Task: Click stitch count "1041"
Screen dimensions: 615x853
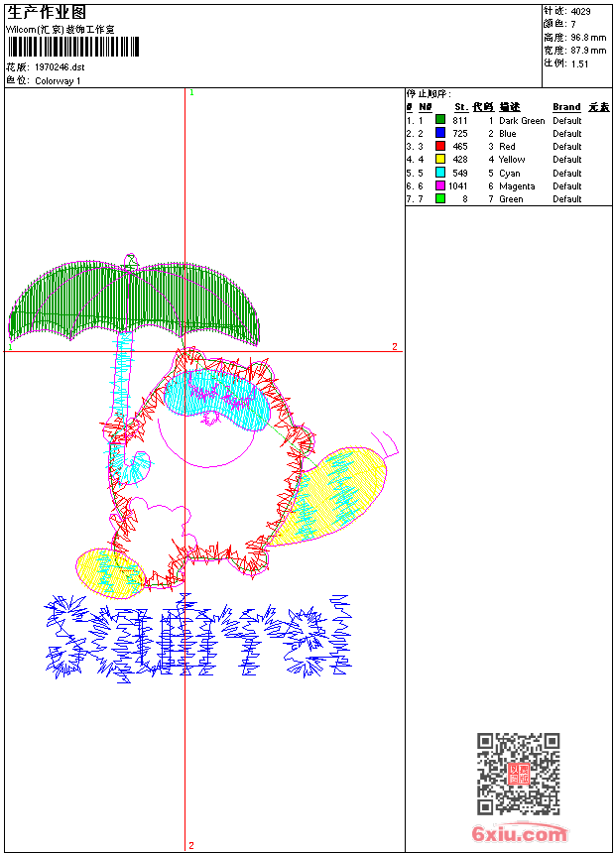Action: point(457,186)
